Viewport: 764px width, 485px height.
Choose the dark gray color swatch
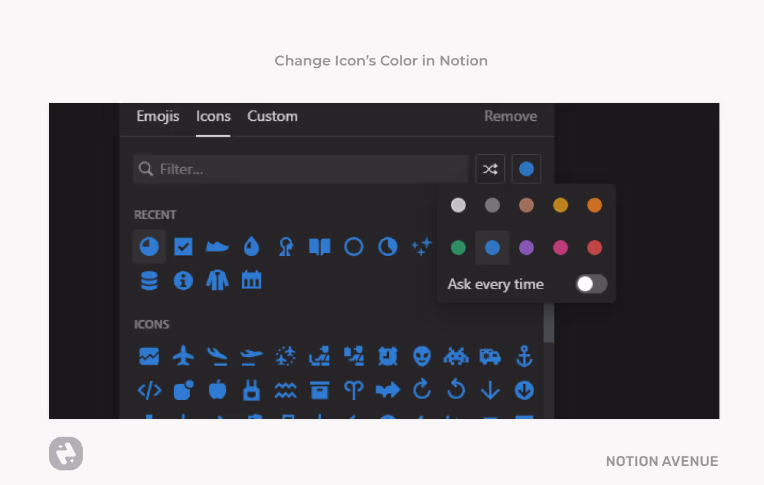pos(492,205)
